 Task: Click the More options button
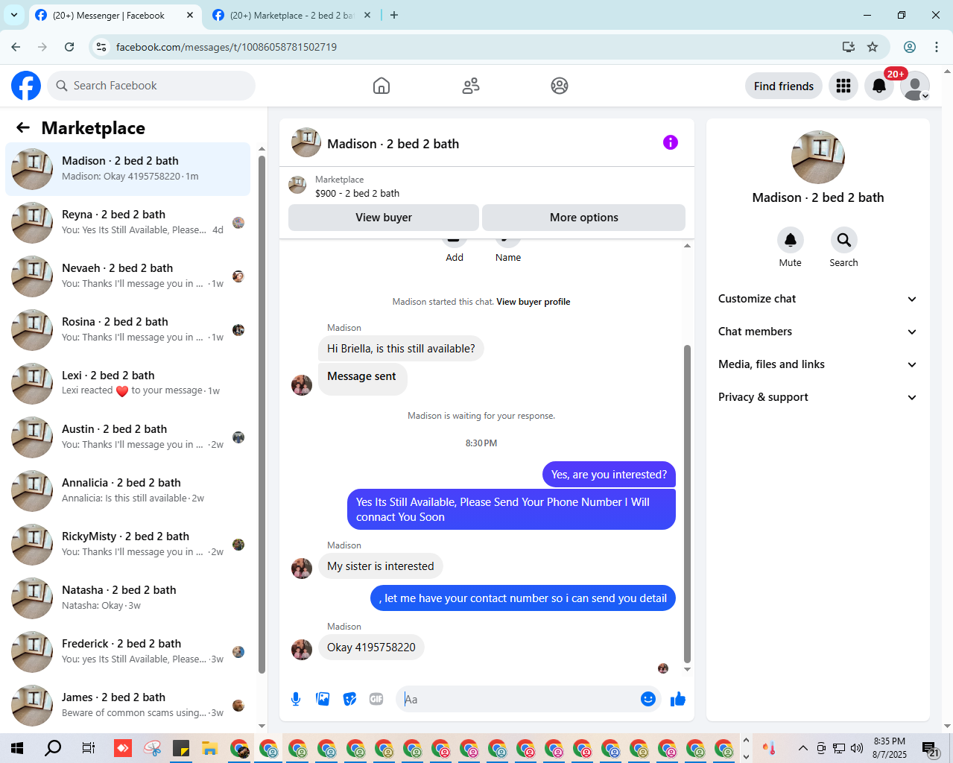point(584,218)
